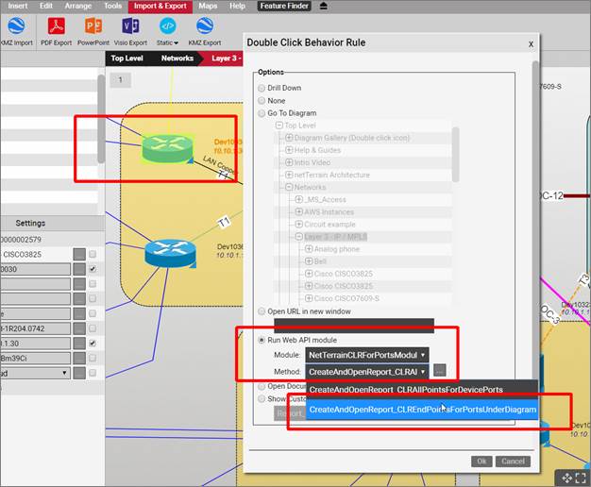Image resolution: width=591 pixels, height=487 pixels.
Task: Switch to the Import & Export tab
Action: tap(159, 6)
